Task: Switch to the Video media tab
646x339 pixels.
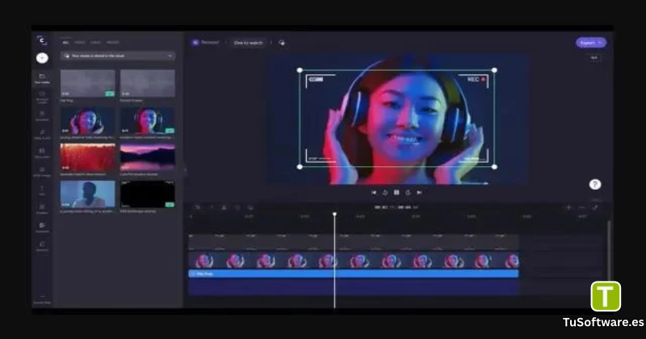Action: tap(79, 42)
